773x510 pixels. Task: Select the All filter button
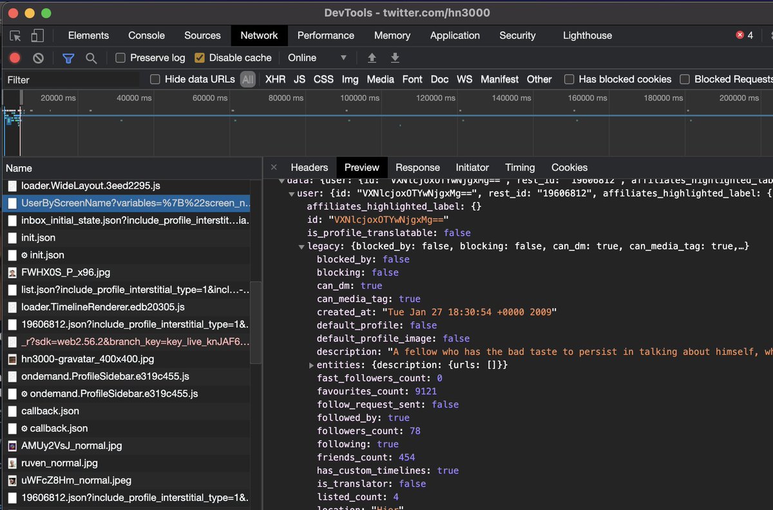coord(248,79)
